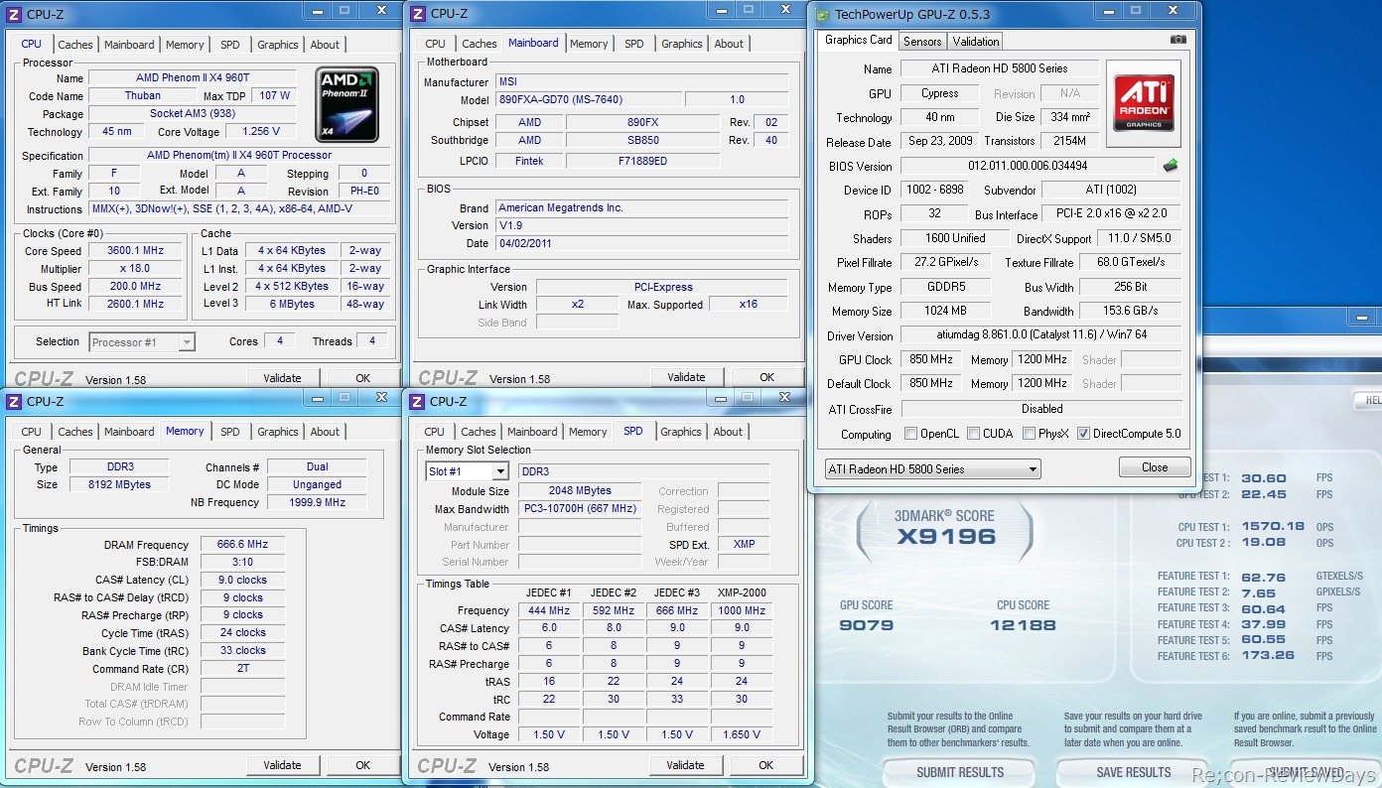The image size is (1382, 788).
Task: Click the green BIOS save chip icon
Action: pyautogui.click(x=1172, y=166)
